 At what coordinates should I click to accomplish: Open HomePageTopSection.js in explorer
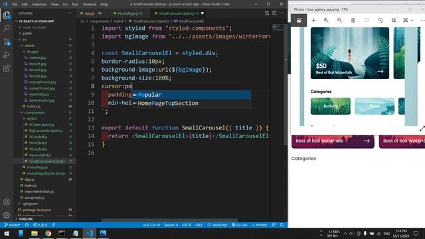[x=46, y=173]
